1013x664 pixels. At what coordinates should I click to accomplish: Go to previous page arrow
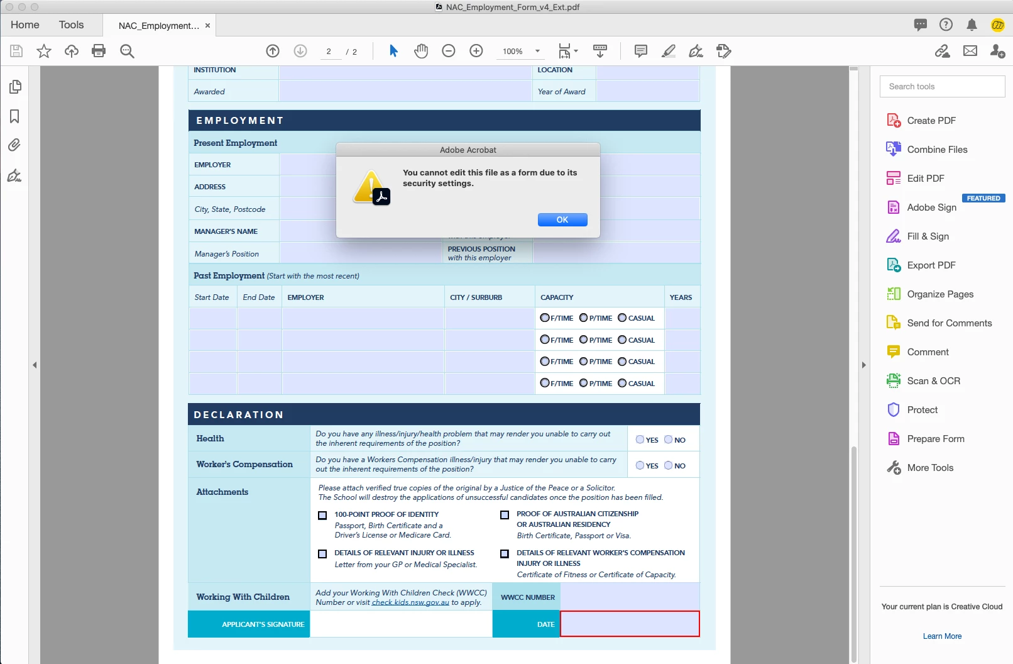tap(273, 51)
